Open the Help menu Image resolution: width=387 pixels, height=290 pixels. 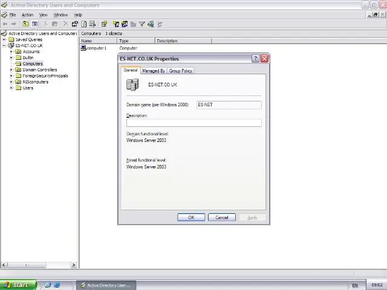[78, 14]
